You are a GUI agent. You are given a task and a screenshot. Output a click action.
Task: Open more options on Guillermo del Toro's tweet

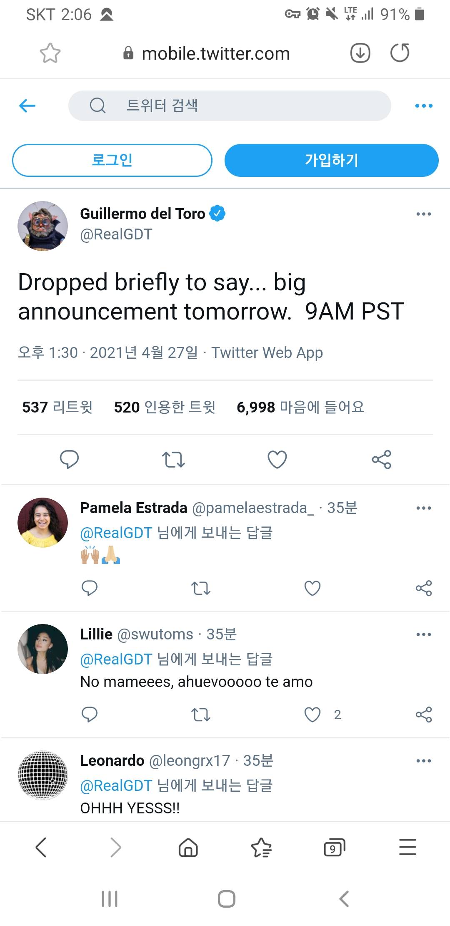pos(423,214)
